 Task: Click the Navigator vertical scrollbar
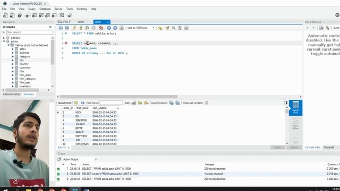53,52
